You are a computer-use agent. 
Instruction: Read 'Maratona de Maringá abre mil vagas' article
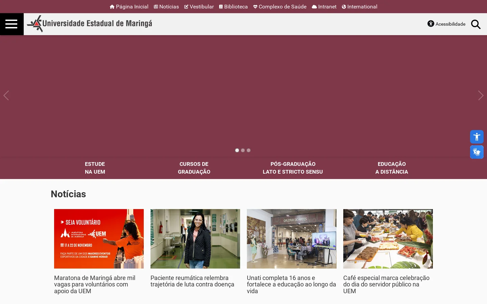pos(95,284)
